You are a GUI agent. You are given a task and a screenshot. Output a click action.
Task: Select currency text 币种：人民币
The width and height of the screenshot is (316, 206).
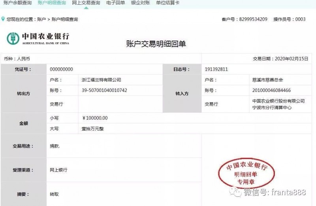17,59
